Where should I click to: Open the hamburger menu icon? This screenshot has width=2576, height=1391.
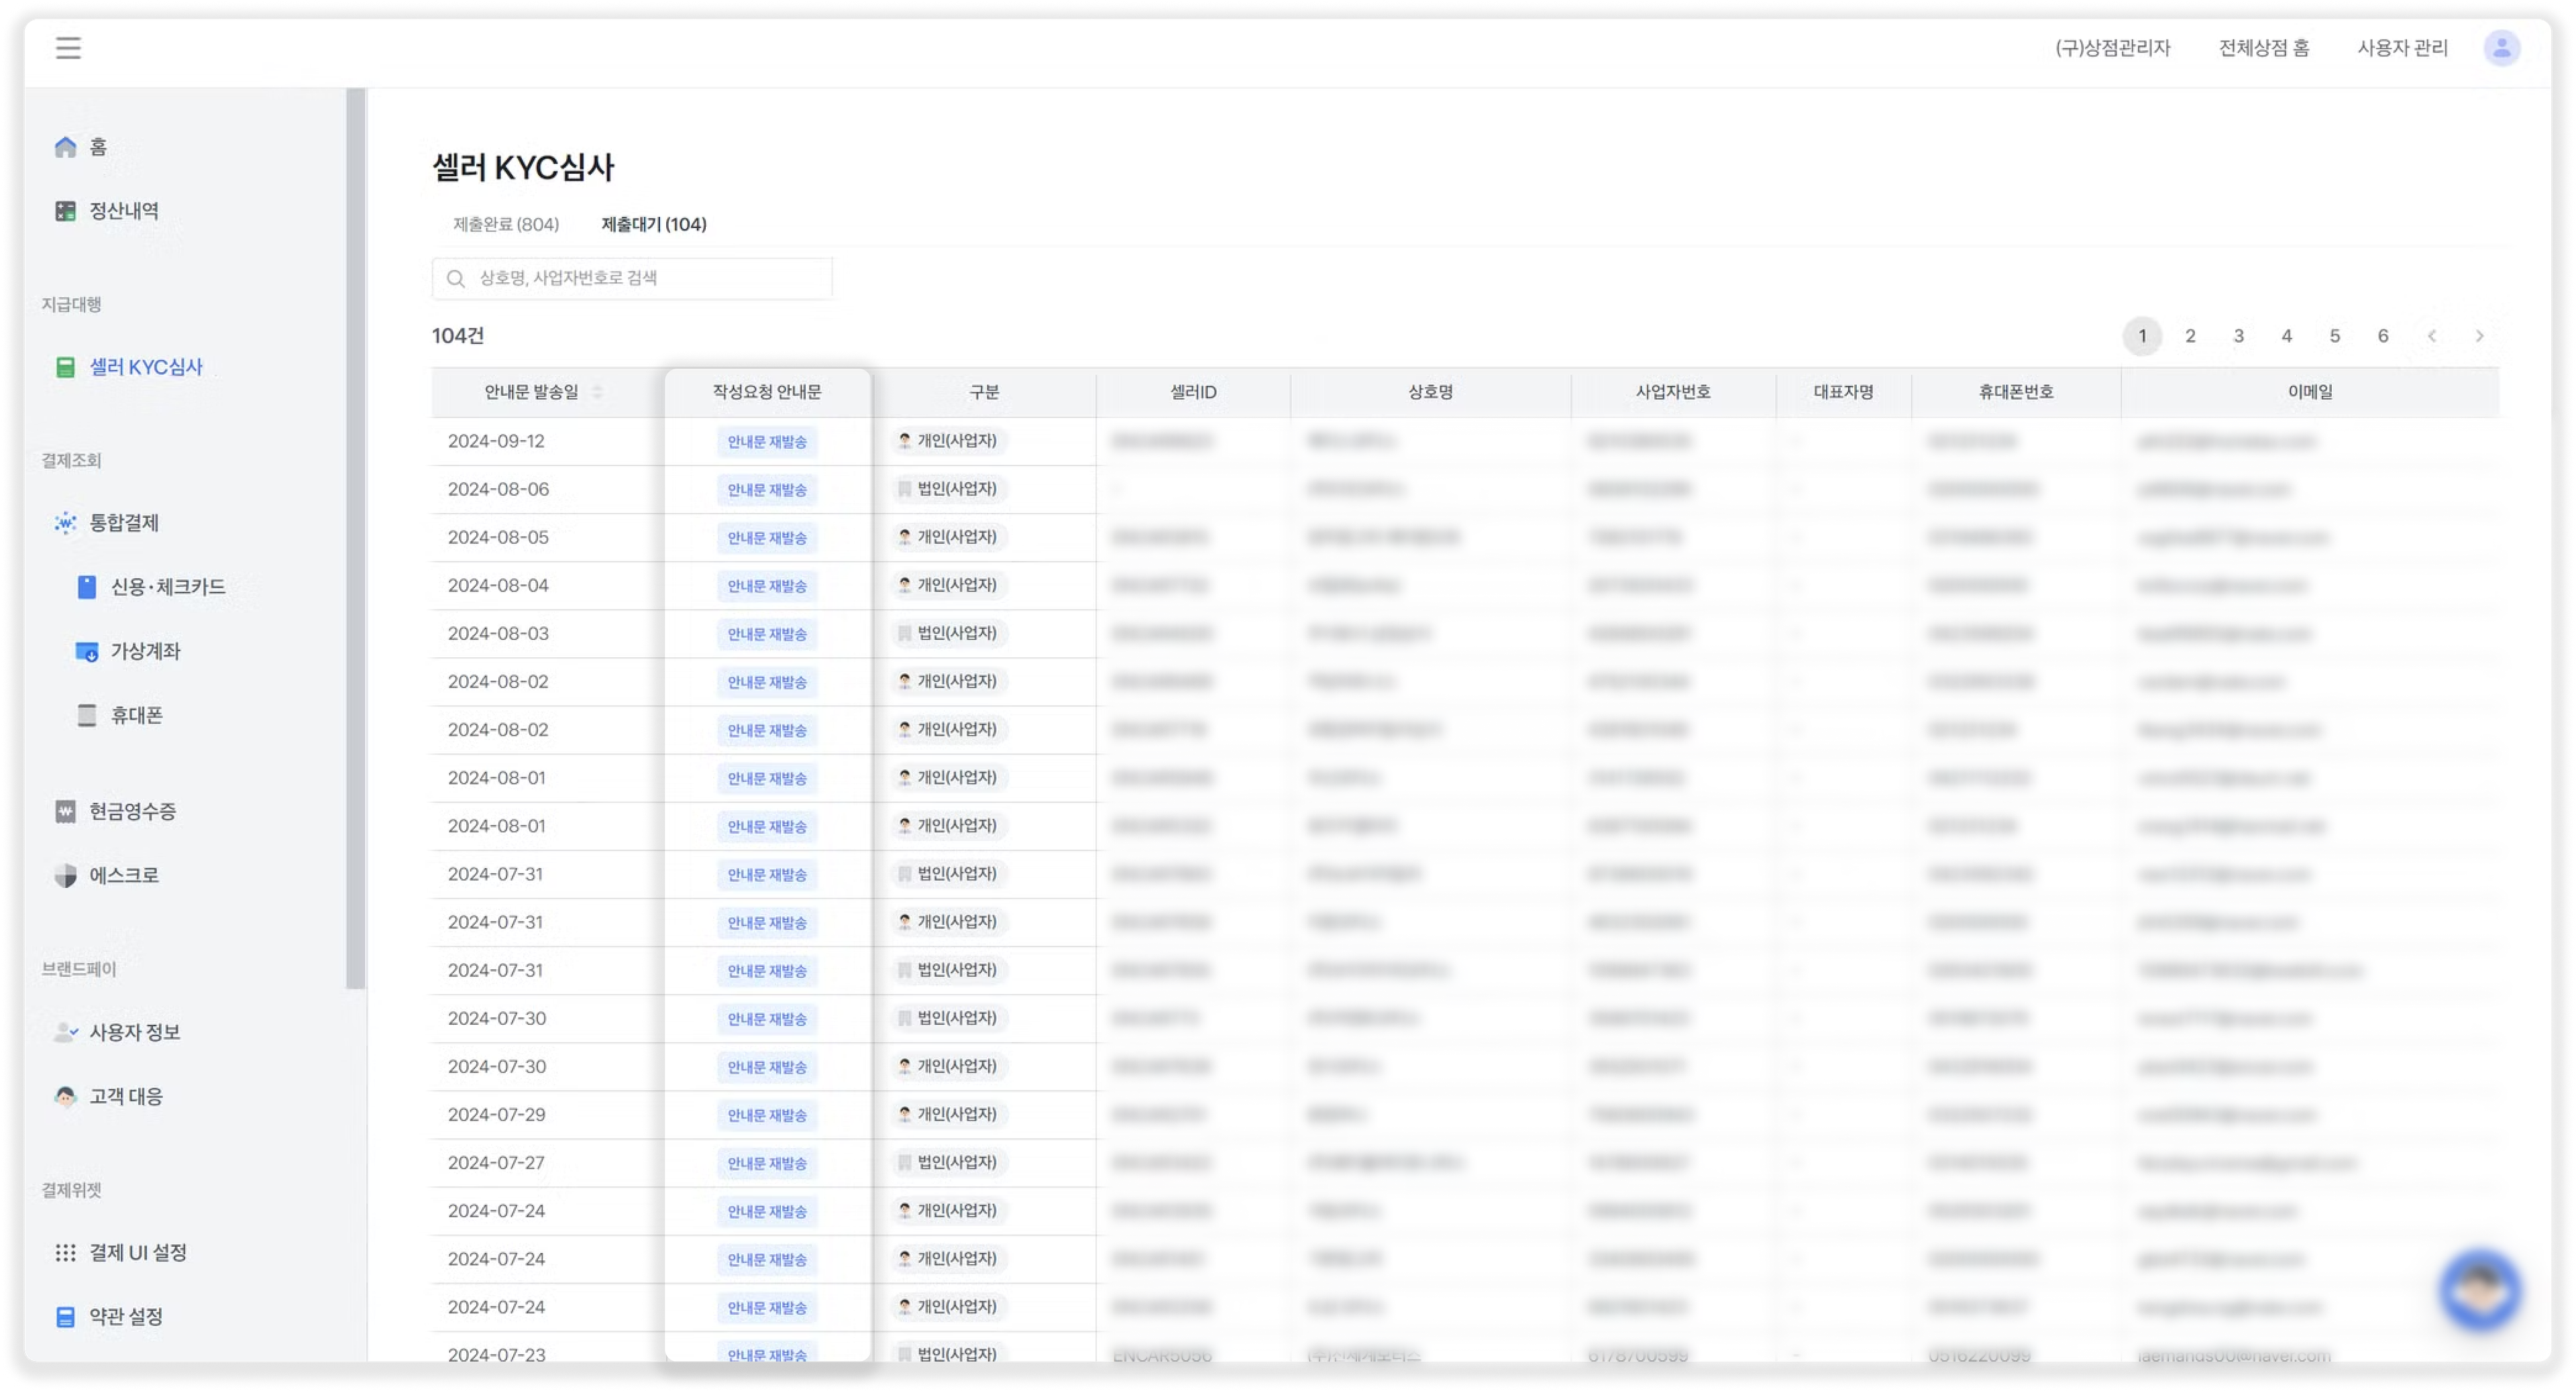(68, 47)
